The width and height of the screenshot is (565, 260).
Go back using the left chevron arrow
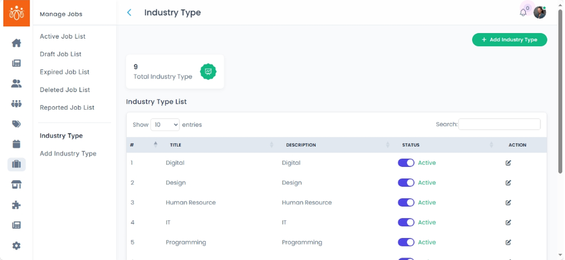[x=129, y=12]
